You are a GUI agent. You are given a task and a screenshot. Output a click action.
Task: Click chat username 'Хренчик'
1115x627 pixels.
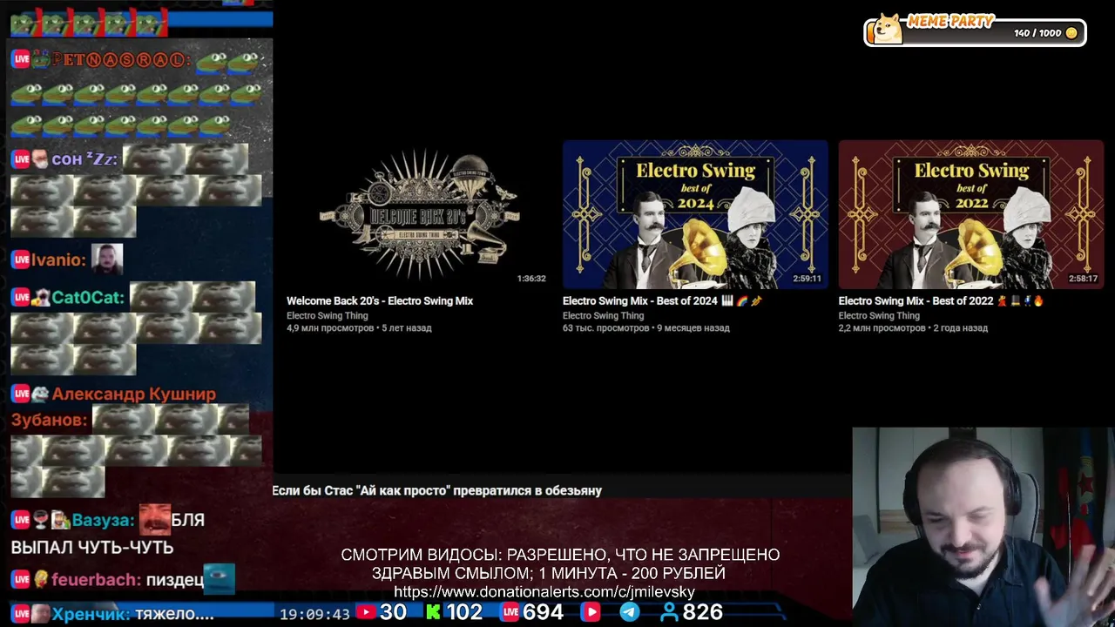point(91,614)
